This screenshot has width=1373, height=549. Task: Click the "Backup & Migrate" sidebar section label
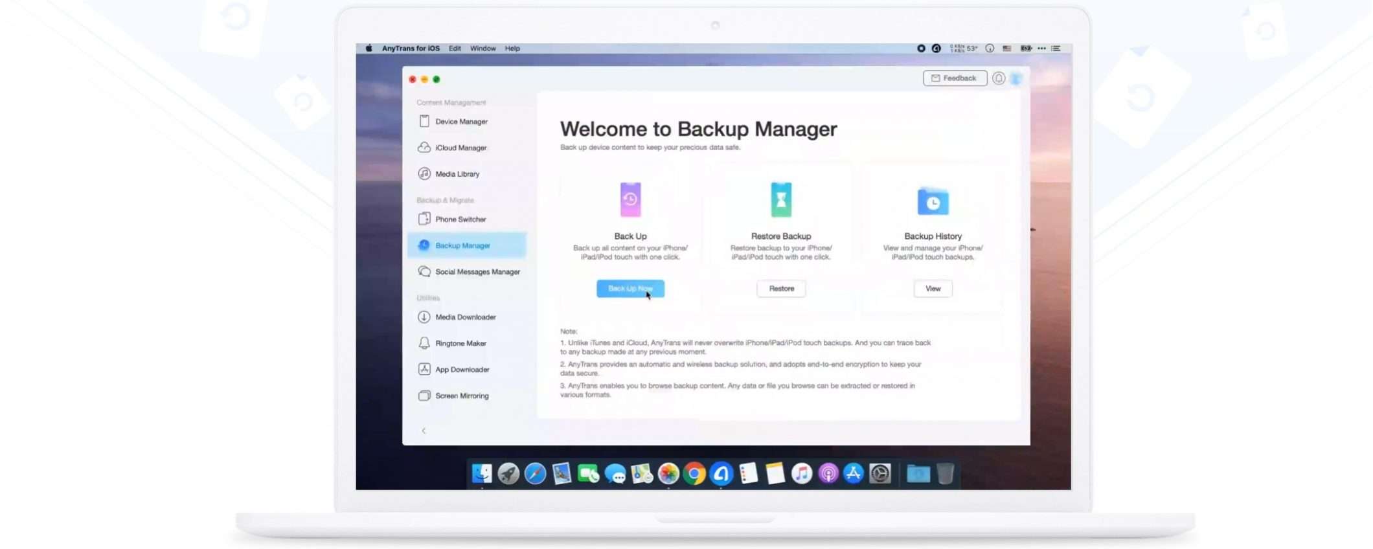(445, 200)
